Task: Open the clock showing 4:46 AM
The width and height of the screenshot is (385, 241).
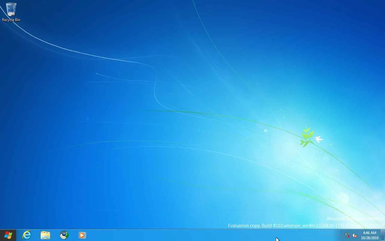Action: point(370,235)
